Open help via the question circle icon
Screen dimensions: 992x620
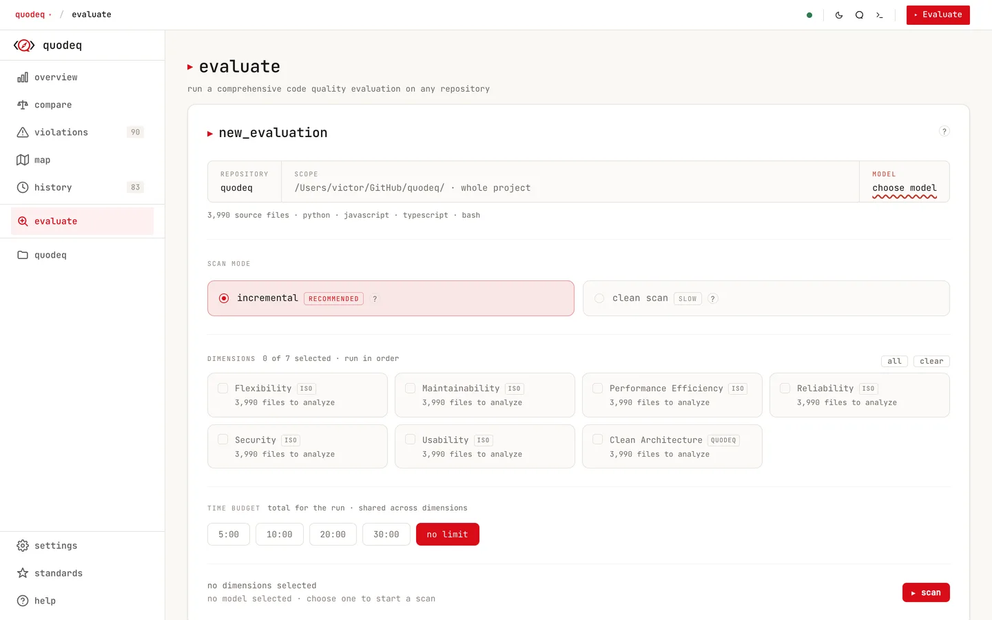click(x=23, y=601)
